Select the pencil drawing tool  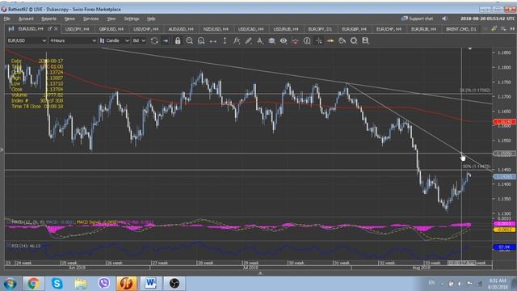248,40
